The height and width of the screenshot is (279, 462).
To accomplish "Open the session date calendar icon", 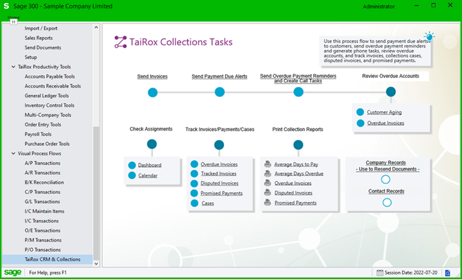I will 380,273.
